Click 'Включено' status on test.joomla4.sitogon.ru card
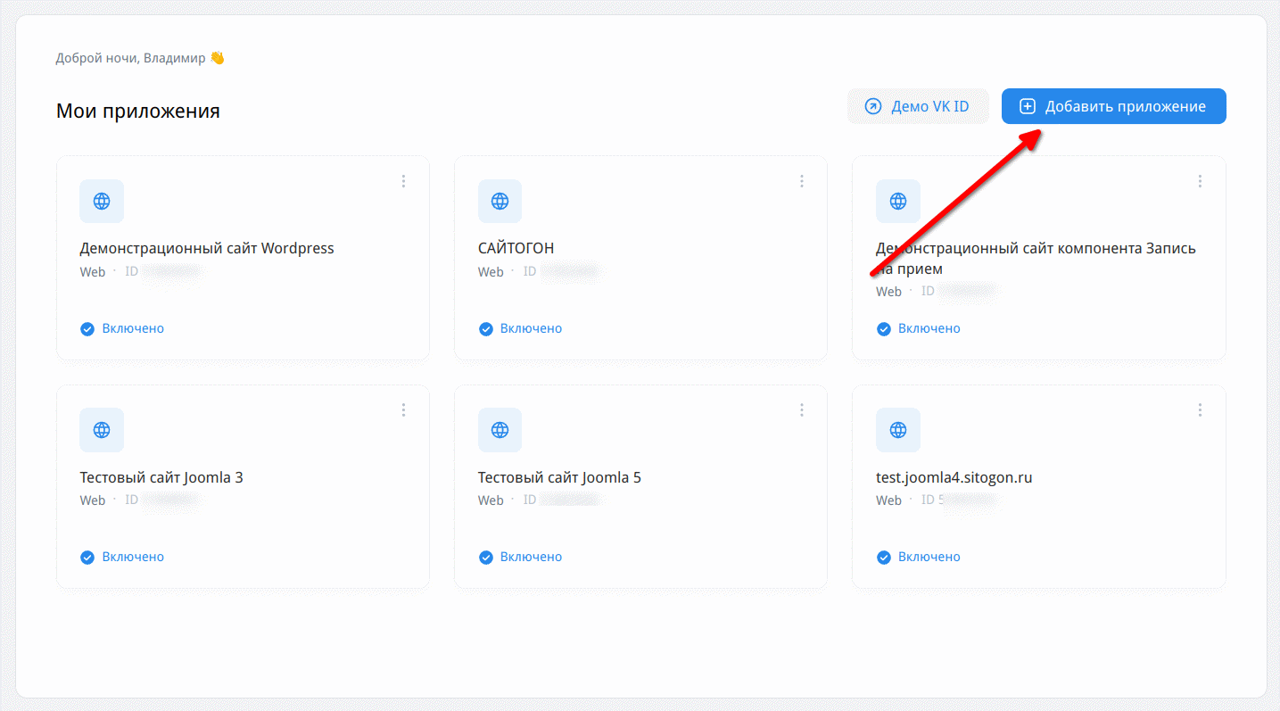1280x711 pixels. tap(929, 557)
